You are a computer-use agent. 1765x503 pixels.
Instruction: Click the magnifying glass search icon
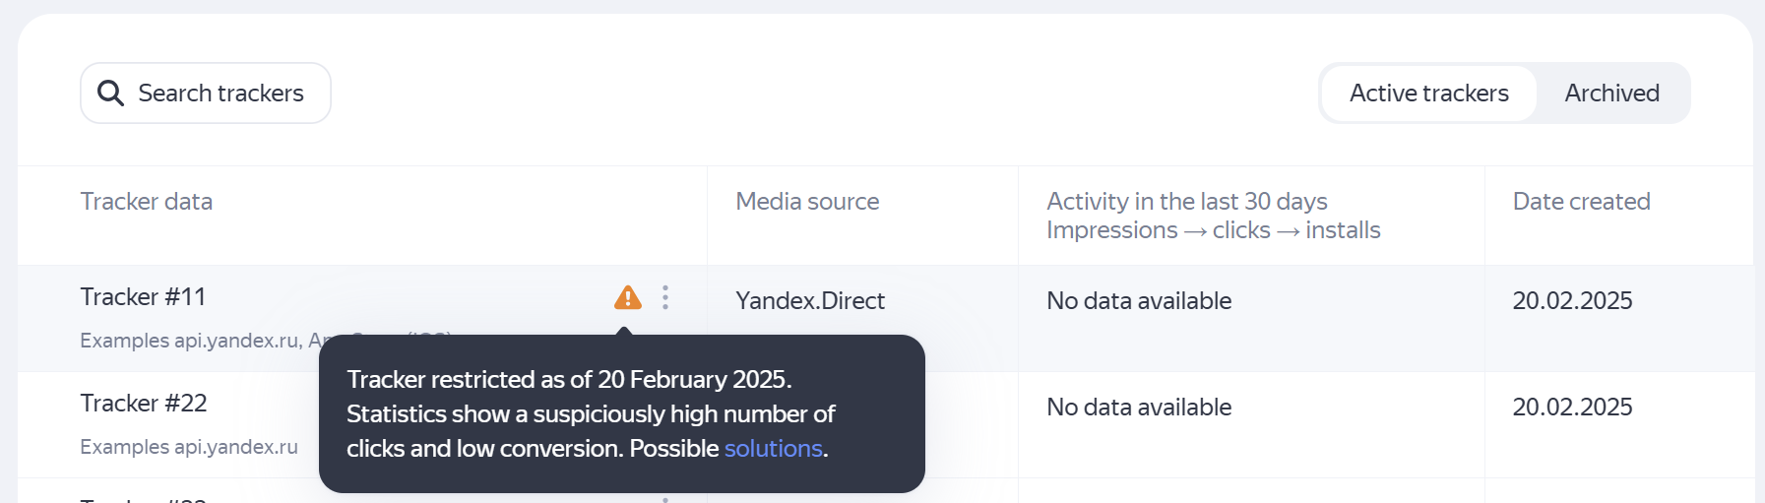pyautogui.click(x=110, y=94)
